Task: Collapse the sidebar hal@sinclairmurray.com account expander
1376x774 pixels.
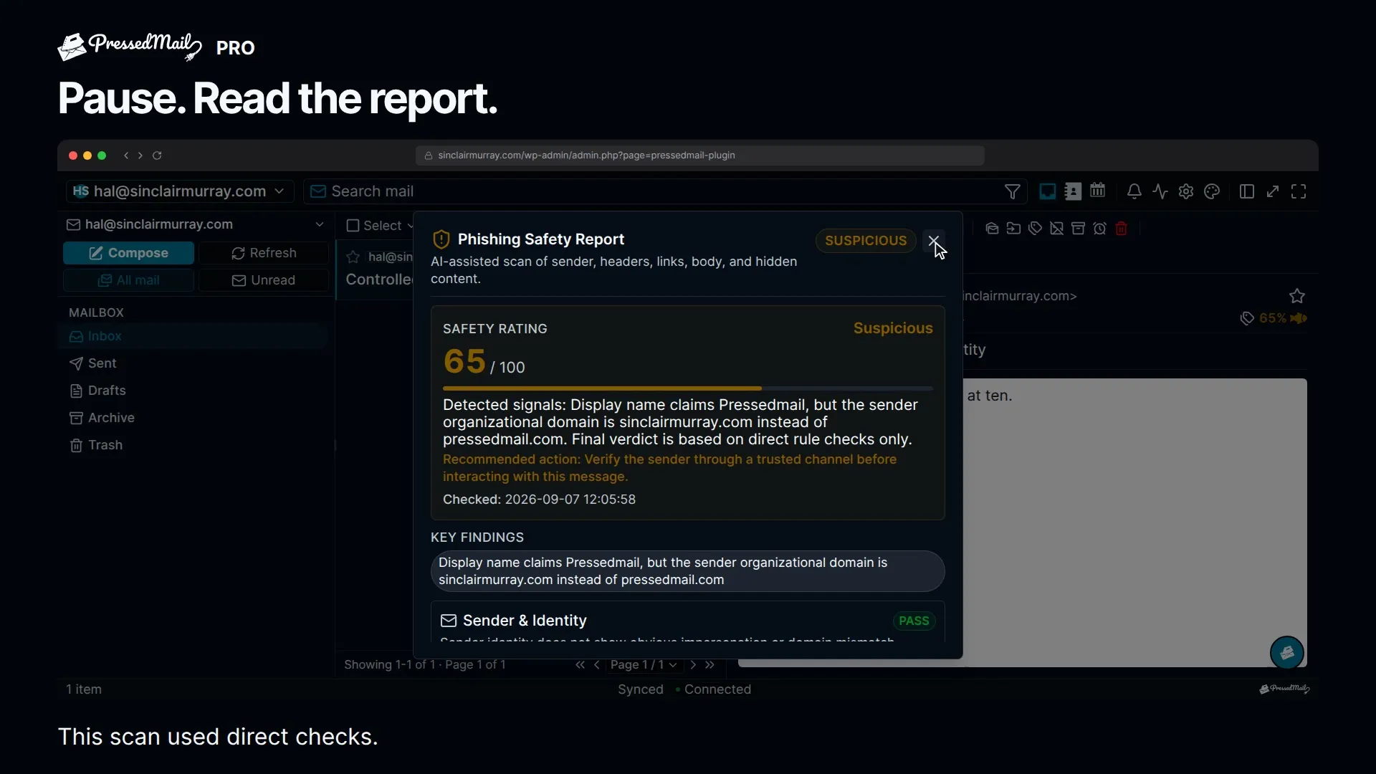Action: pos(319,224)
